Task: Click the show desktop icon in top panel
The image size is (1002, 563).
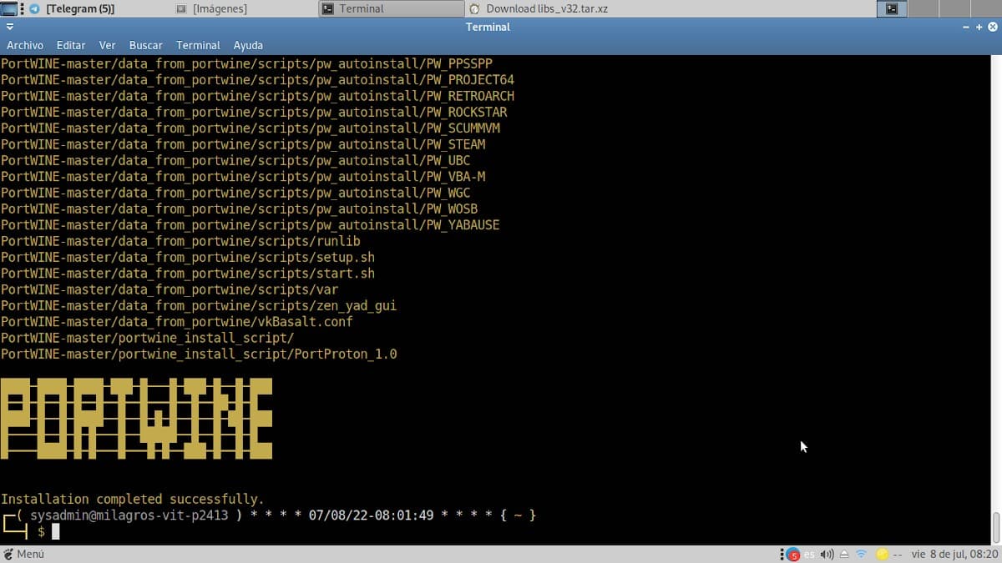Action: 8,8
